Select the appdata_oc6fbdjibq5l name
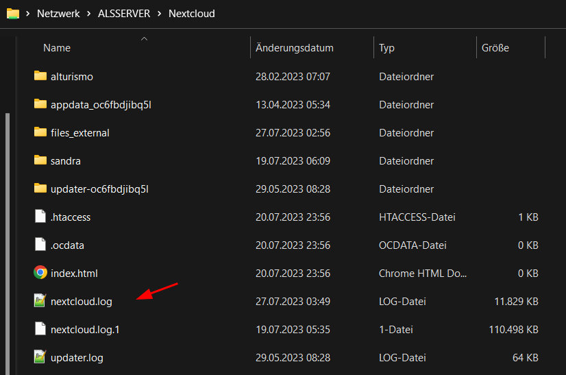This screenshot has height=375, width=566. pyautogui.click(x=101, y=105)
